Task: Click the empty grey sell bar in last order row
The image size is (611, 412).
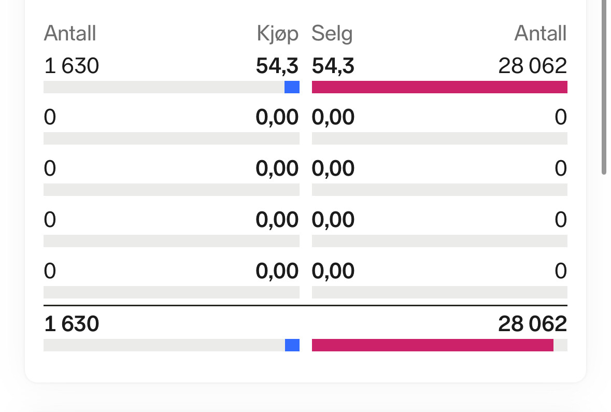Action: coord(439,292)
